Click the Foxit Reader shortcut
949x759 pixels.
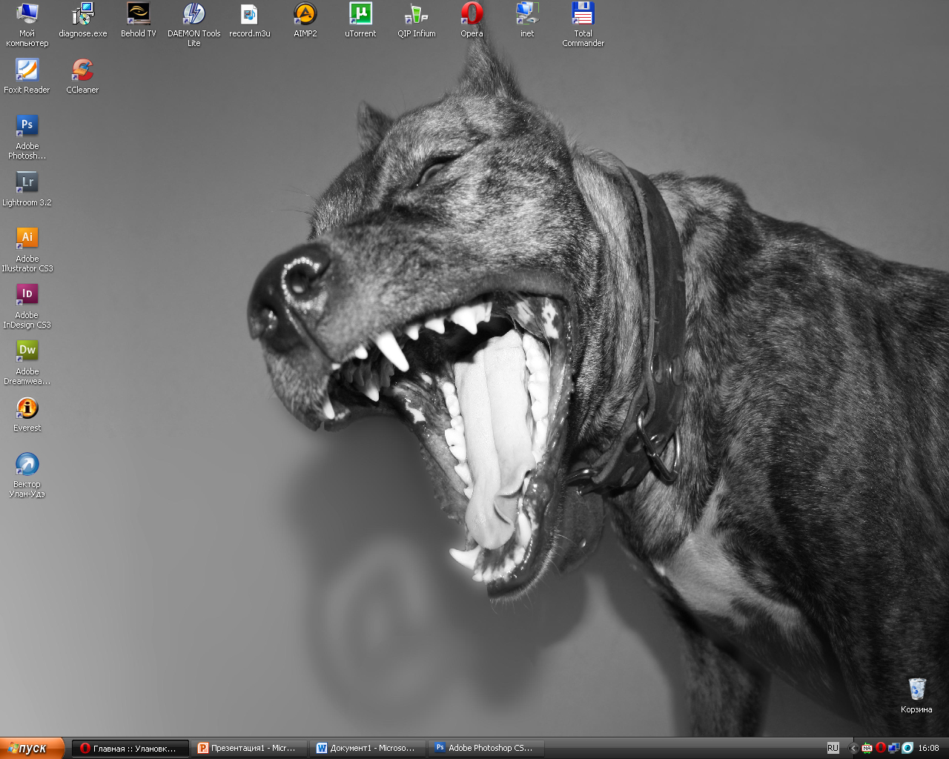pos(27,70)
